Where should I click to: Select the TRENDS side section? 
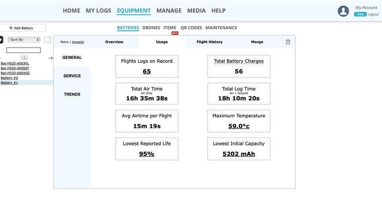72,94
